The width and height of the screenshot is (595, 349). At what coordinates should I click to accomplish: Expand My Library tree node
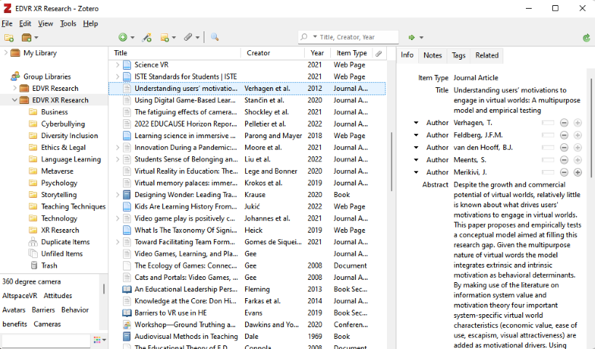click(x=6, y=53)
